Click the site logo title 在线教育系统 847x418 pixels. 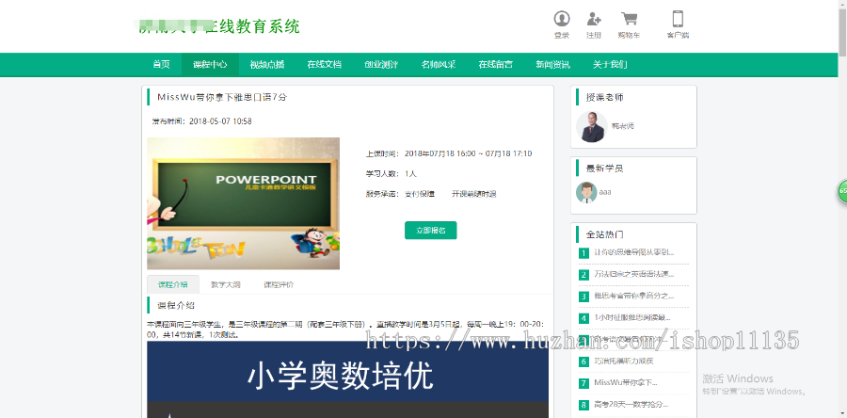(x=219, y=26)
